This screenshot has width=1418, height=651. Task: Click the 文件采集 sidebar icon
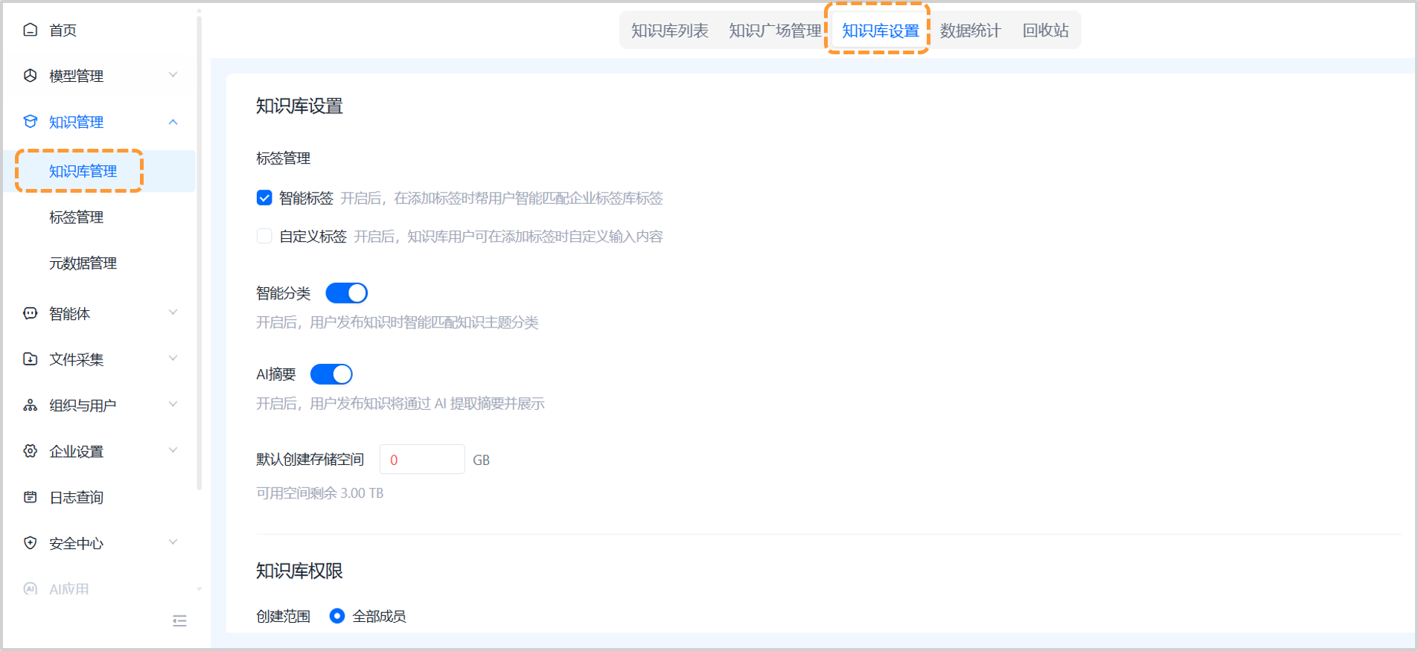31,359
